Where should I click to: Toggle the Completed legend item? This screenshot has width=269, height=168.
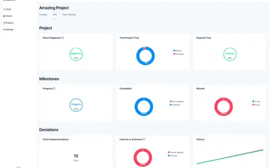[175, 105]
